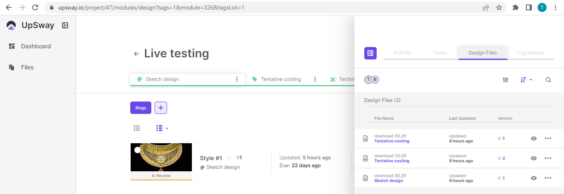
Task: Switch to the Activity tab
Action: point(402,53)
